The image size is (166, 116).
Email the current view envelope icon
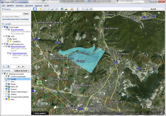tap(83, 9)
